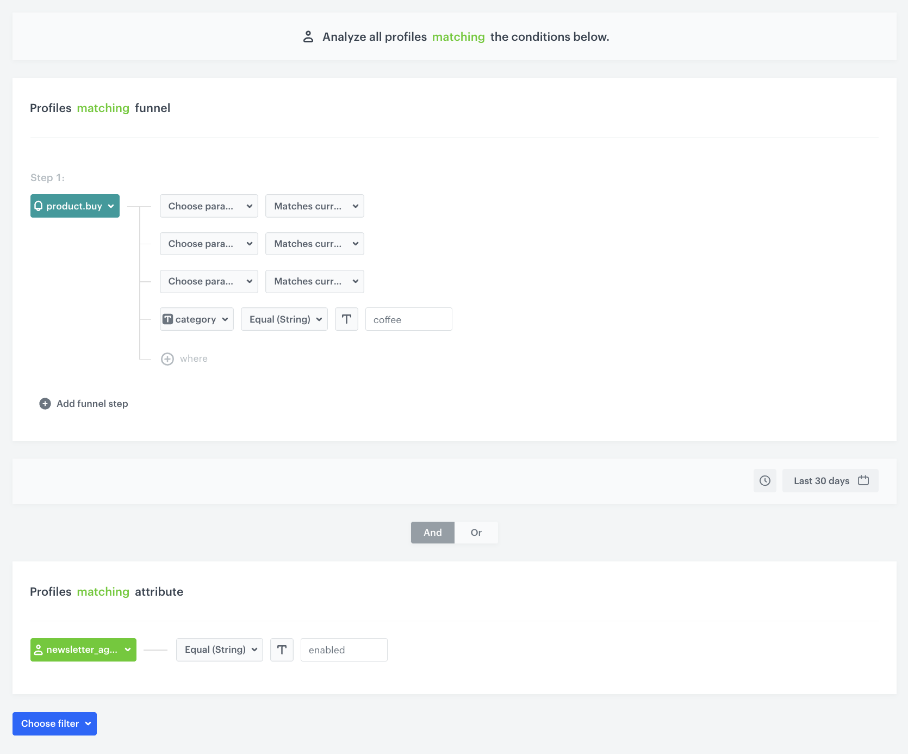The image size is (908, 754).
Task: Click the plus icon beside where
Action: point(167,359)
